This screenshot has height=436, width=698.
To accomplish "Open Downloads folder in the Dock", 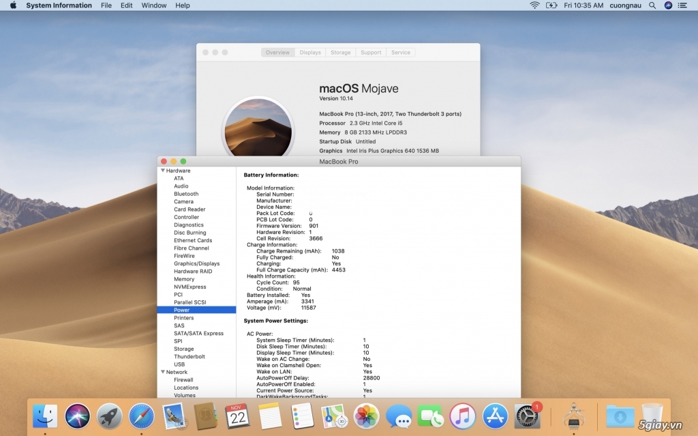I will [x=620, y=416].
